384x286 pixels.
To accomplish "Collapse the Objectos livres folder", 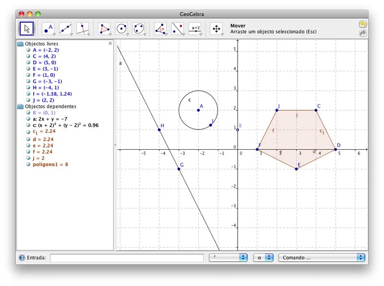I will point(21,44).
